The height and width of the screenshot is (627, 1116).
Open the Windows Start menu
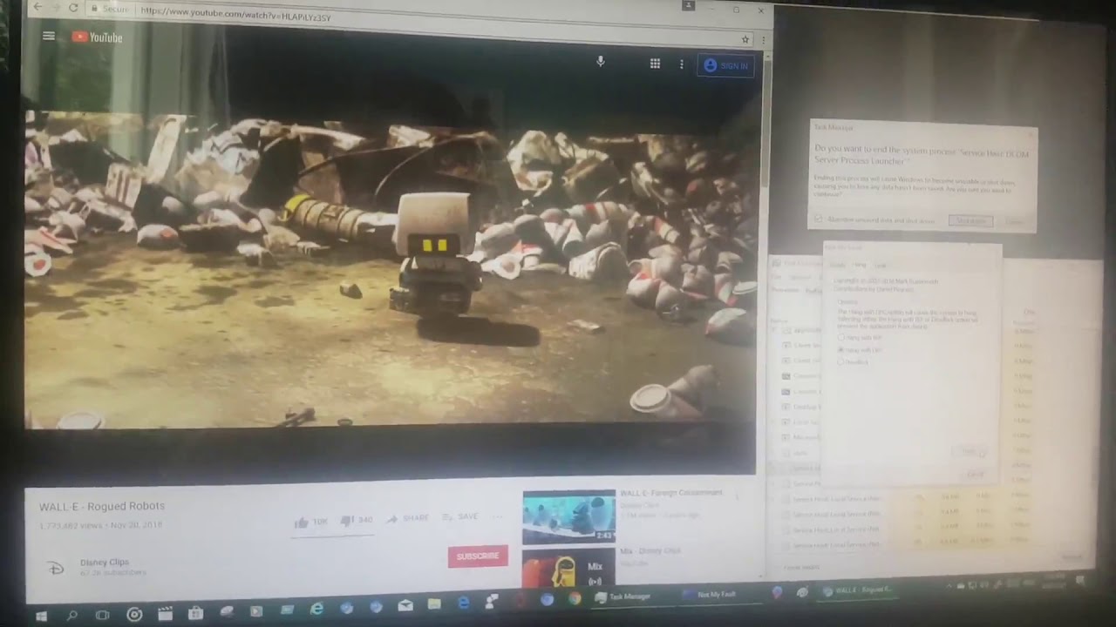(41, 616)
